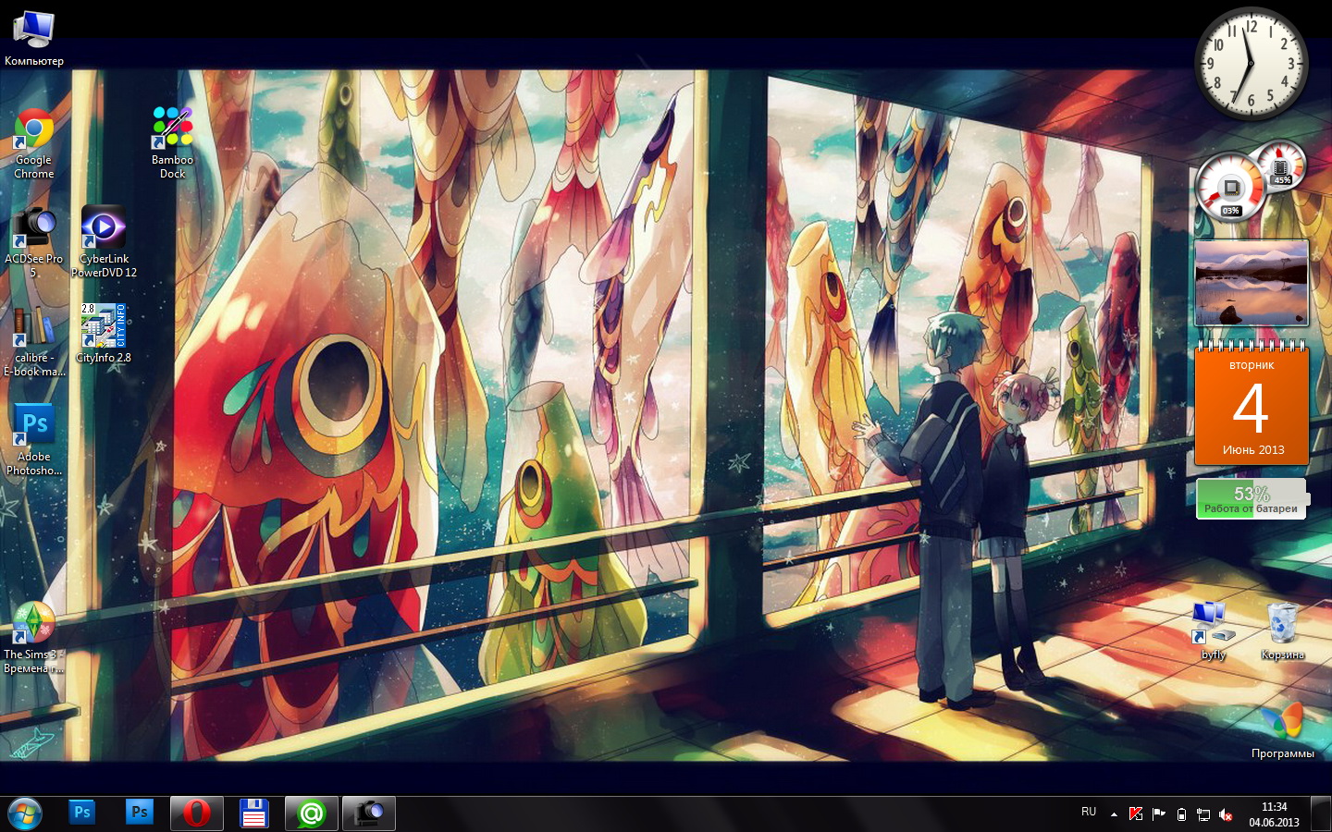Screen dimensions: 1332x832
Task: Click the CPU meter gauge gadget
Action: (1230, 188)
